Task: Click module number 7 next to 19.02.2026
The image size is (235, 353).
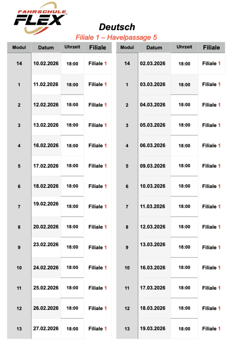Action: click(19, 206)
